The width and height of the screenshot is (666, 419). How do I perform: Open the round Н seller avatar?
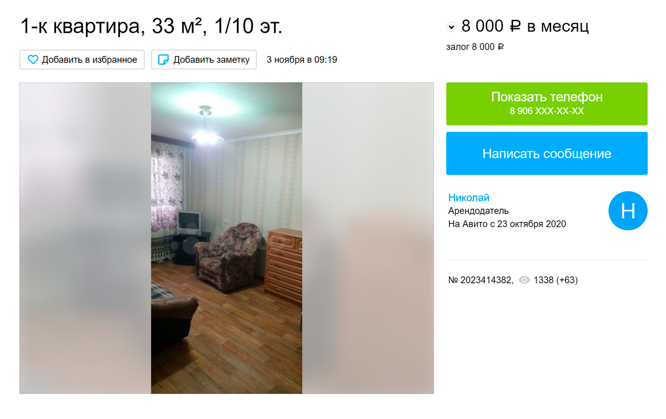[628, 211]
